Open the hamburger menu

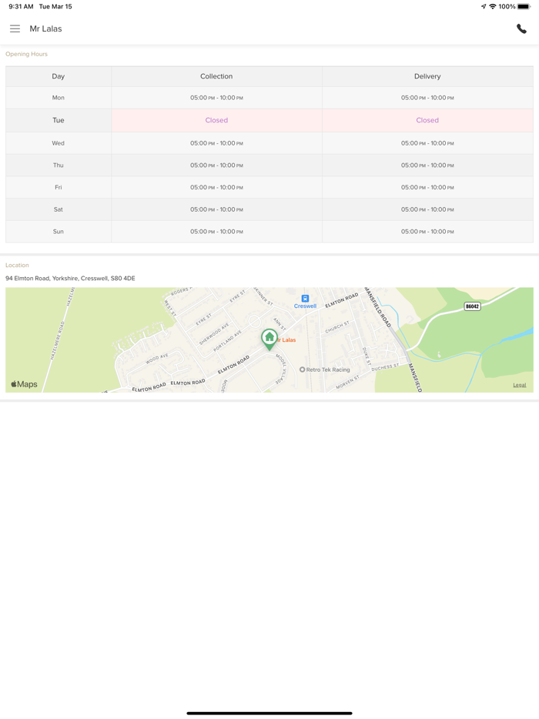pos(15,28)
